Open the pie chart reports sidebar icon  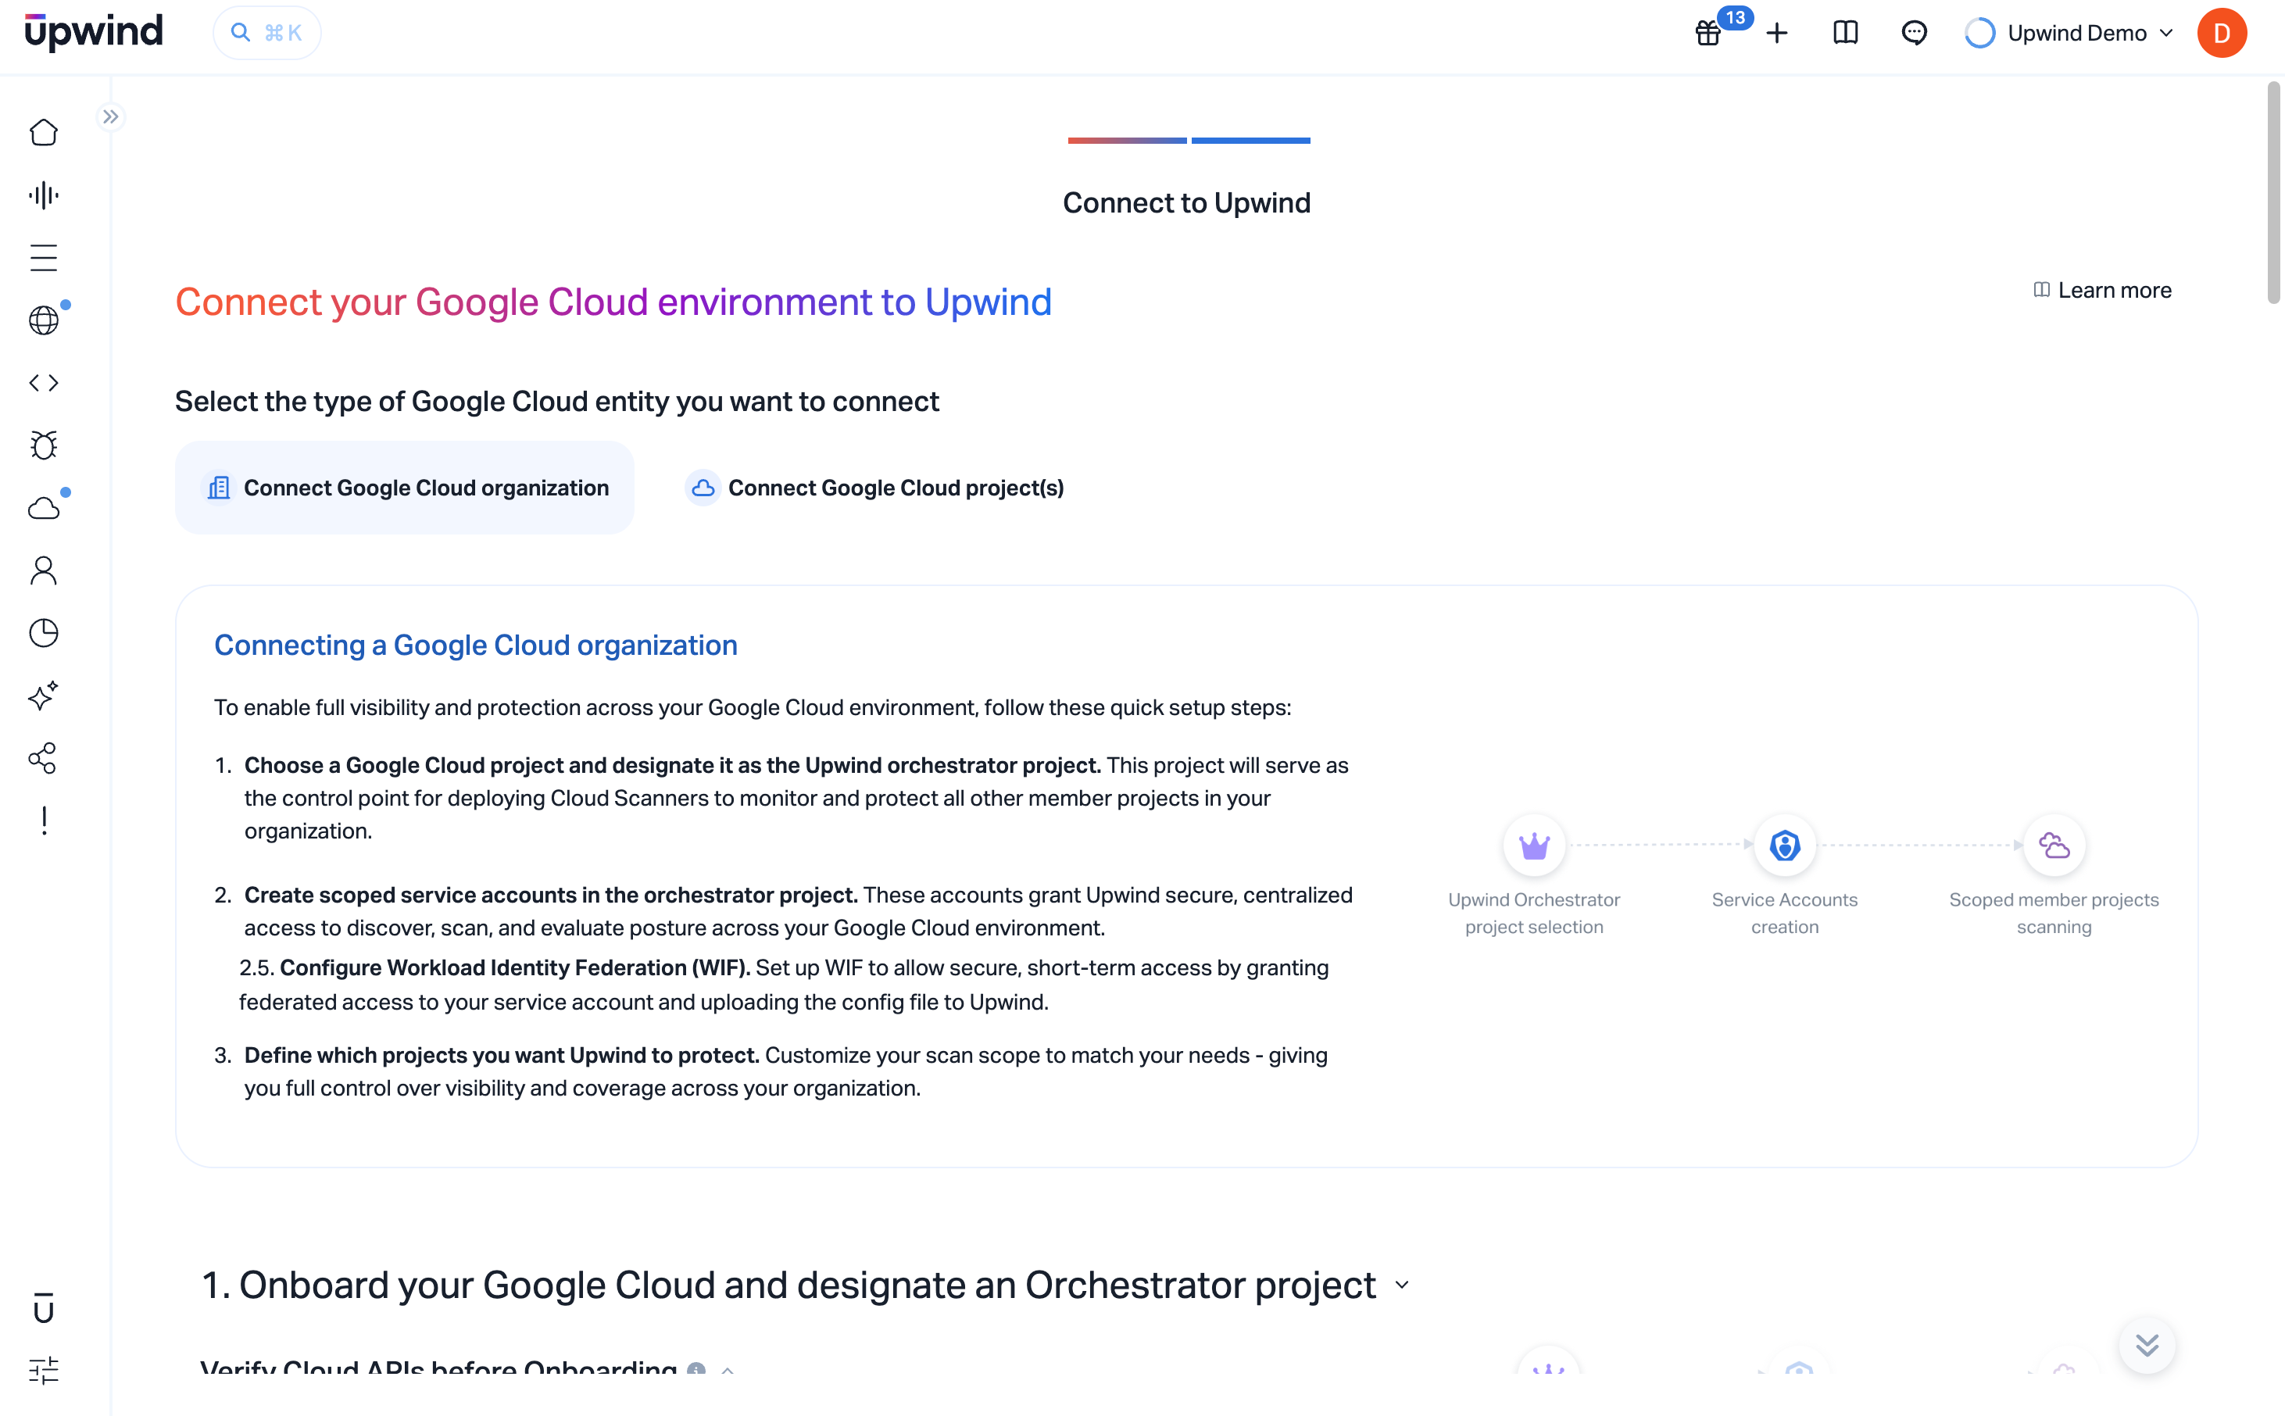click(x=43, y=633)
